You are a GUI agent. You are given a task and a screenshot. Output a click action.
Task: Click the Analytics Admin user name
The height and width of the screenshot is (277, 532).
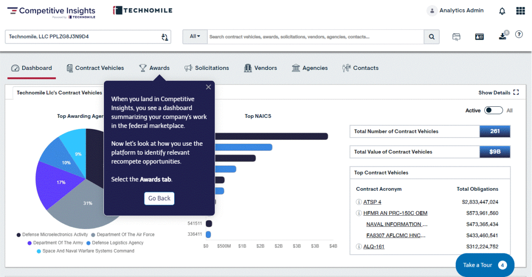(x=461, y=11)
